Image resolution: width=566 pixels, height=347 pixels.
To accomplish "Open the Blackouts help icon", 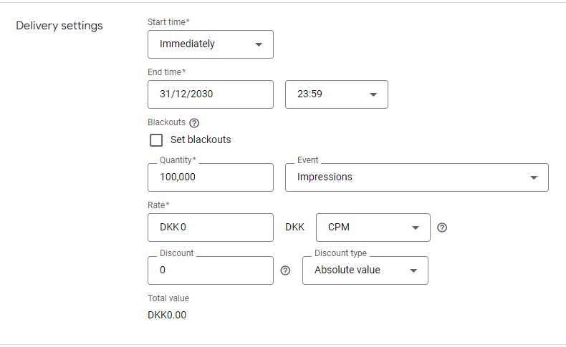I will [194, 123].
